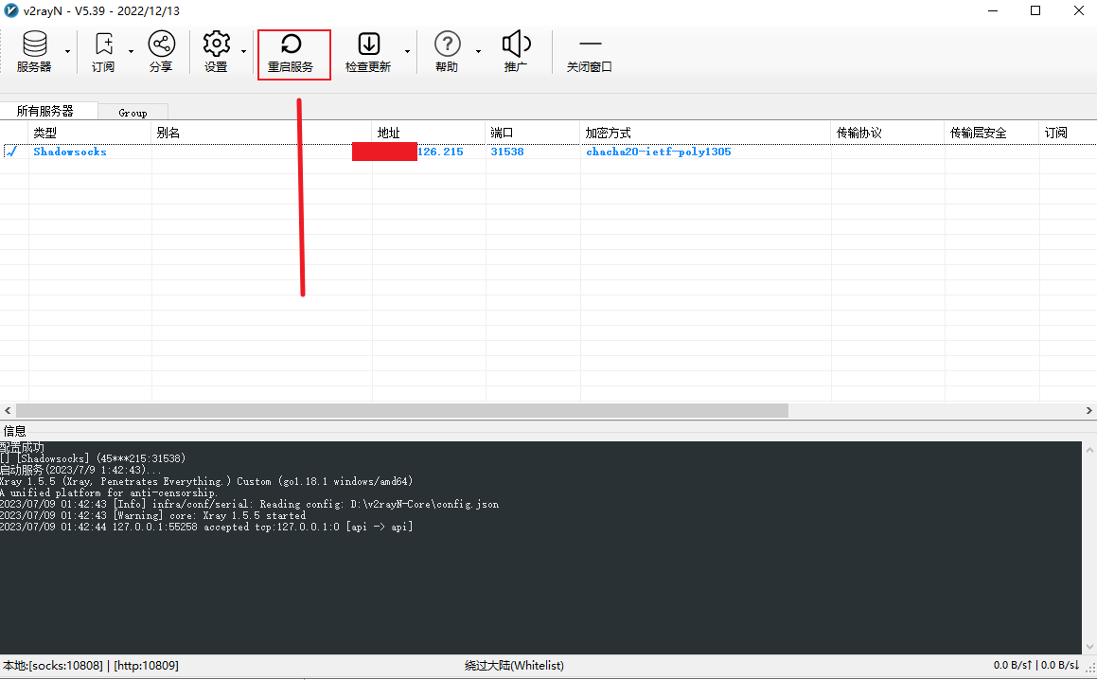Click chacha20-ietf-poly1305 encryption cell

659,152
